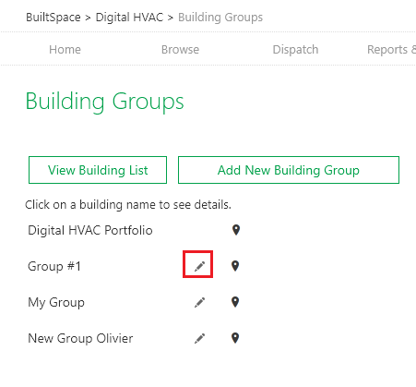Show map location for New Group Olivier
Viewport: 416px width, 387px height.
(x=235, y=338)
